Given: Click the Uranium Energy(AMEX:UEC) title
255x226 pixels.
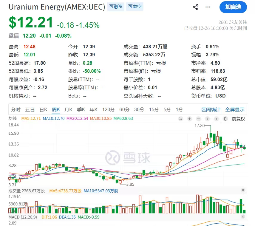Looking at the screenshot, I should (x=57, y=7).
